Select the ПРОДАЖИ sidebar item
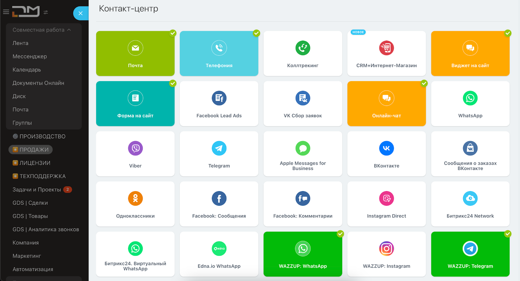 click(31, 150)
